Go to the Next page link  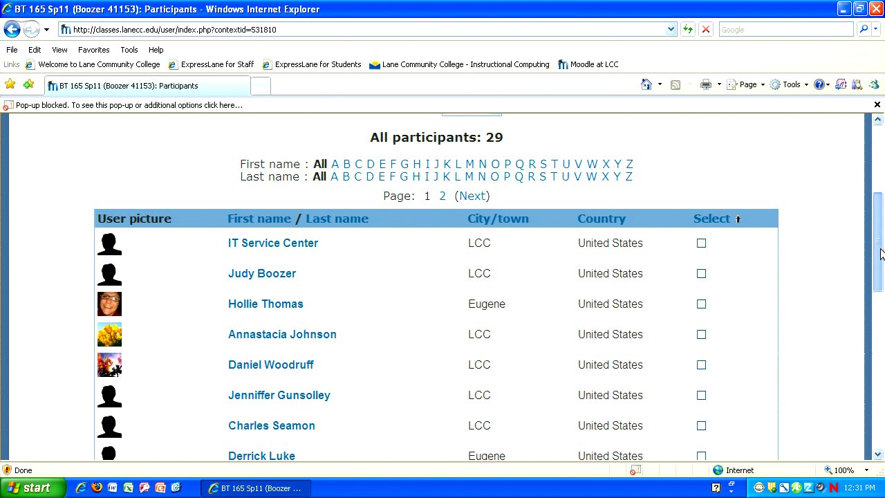[x=472, y=196]
